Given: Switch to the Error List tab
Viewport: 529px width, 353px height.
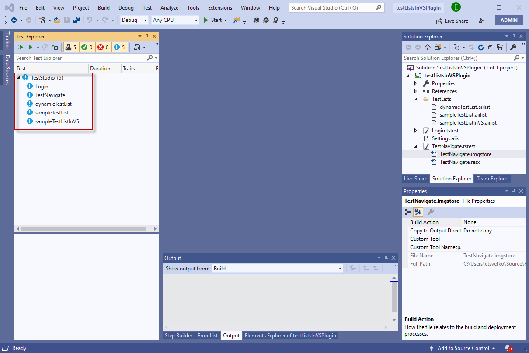Looking at the screenshot, I should coord(208,336).
